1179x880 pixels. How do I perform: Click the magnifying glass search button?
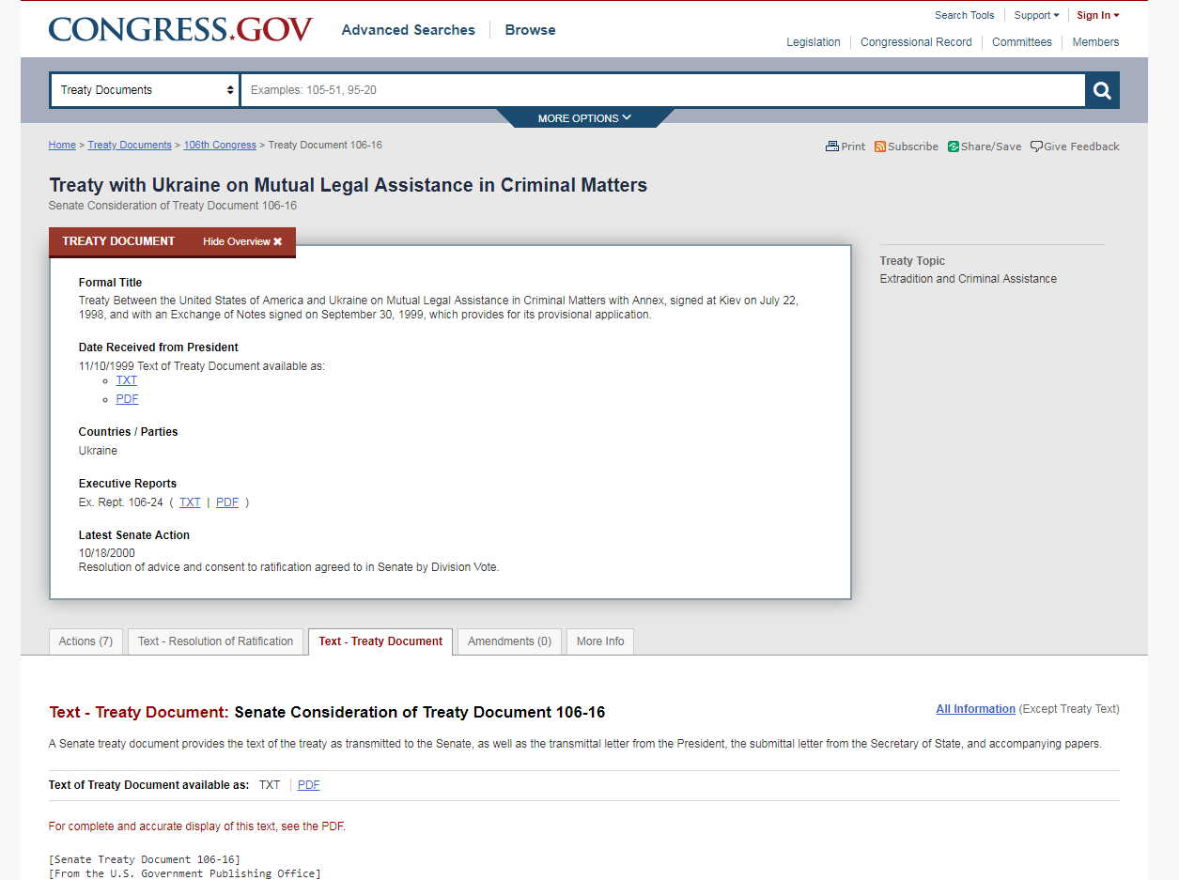click(1102, 90)
